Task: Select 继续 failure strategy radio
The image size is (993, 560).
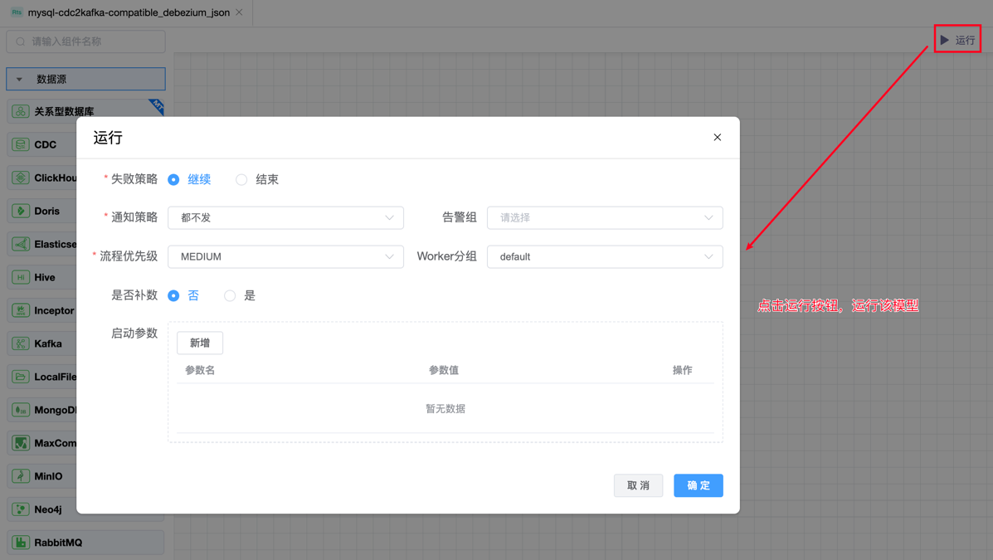Action: pos(173,179)
